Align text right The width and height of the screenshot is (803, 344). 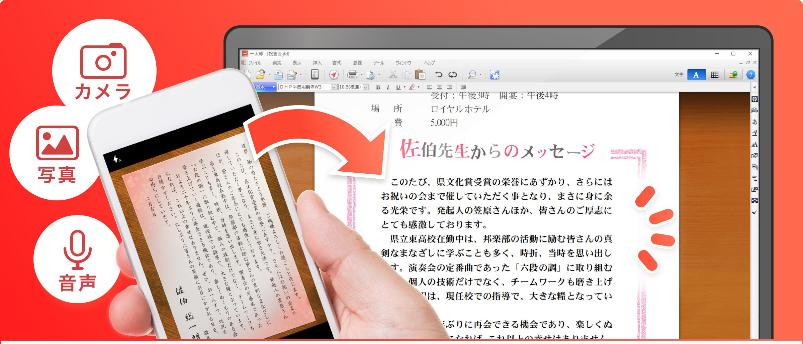click(x=450, y=87)
